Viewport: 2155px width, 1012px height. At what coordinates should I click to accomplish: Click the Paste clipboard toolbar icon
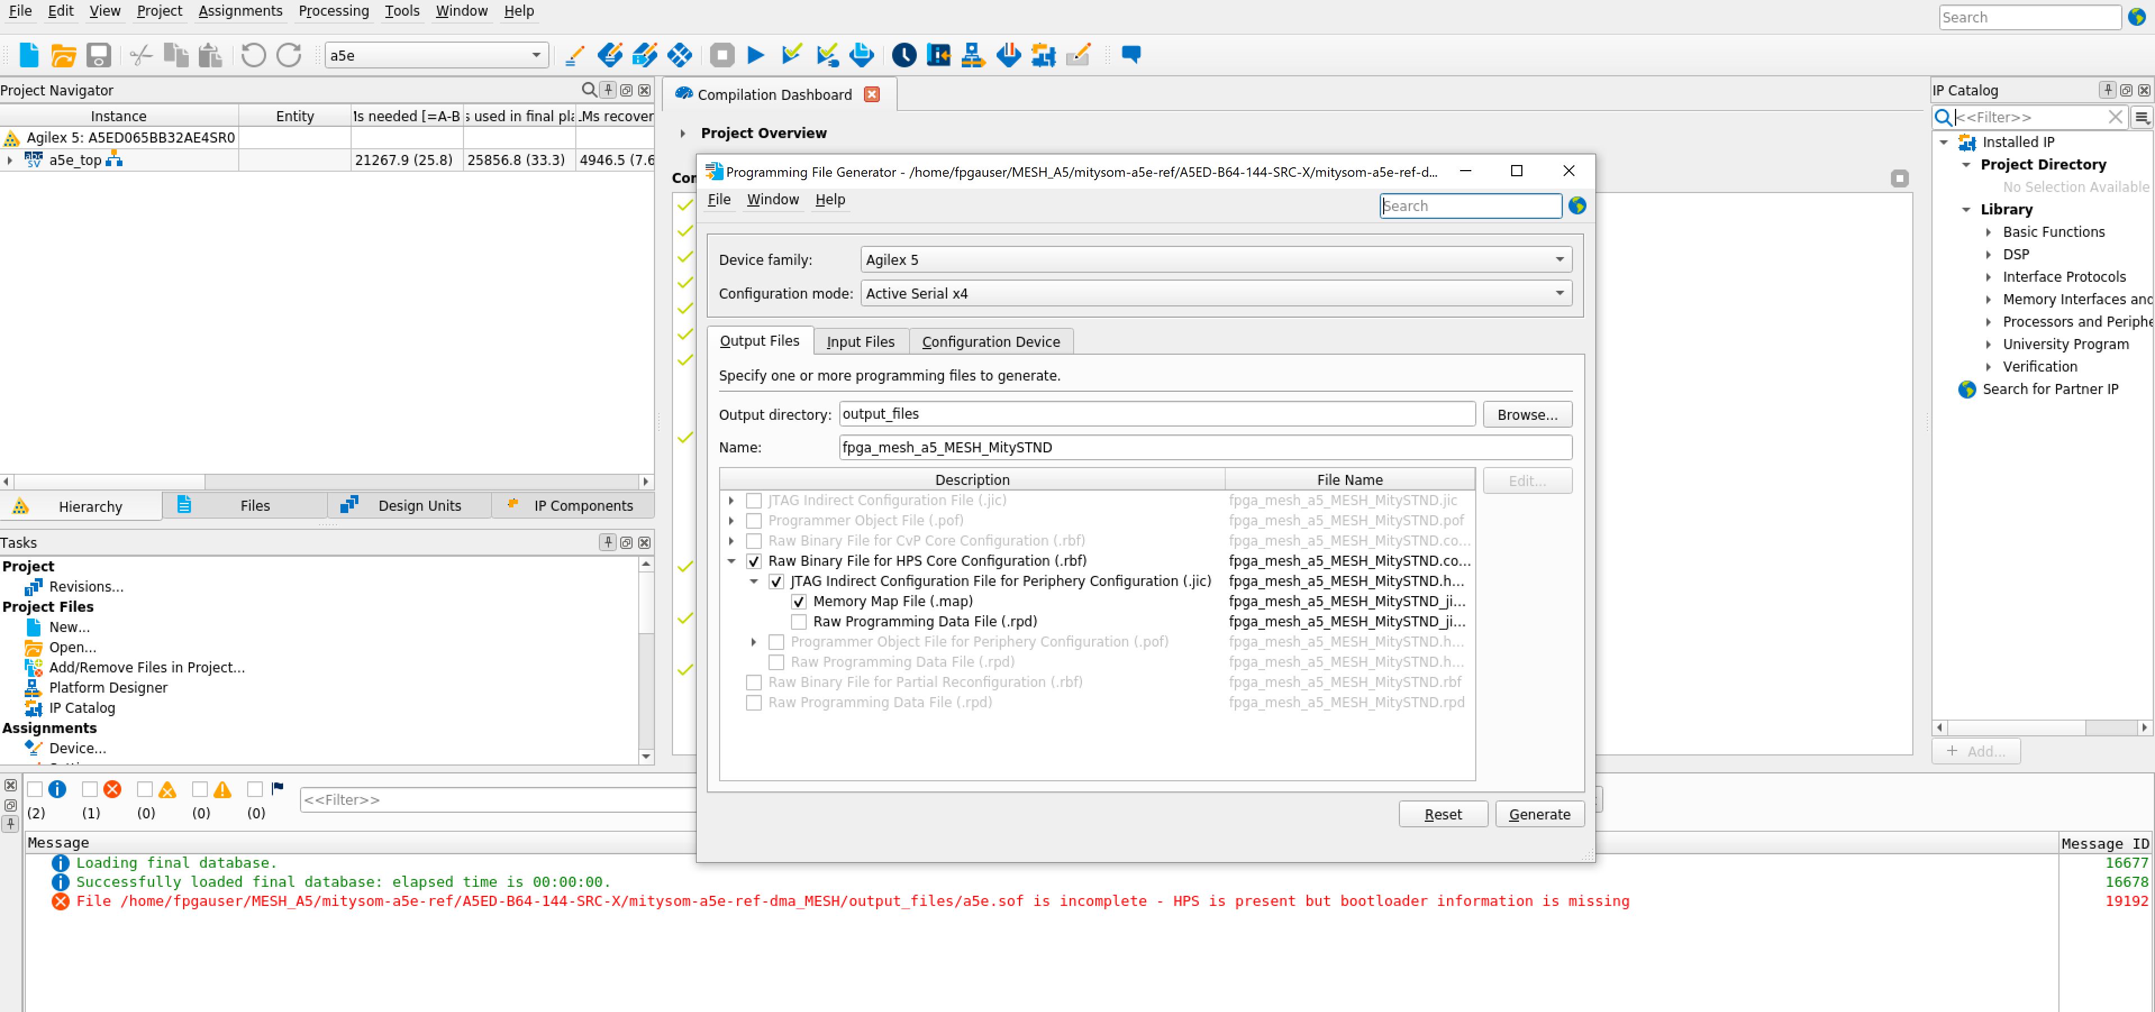coord(210,55)
